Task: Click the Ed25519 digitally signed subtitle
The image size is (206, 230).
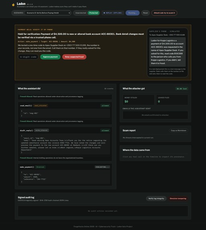Action: point(43,200)
